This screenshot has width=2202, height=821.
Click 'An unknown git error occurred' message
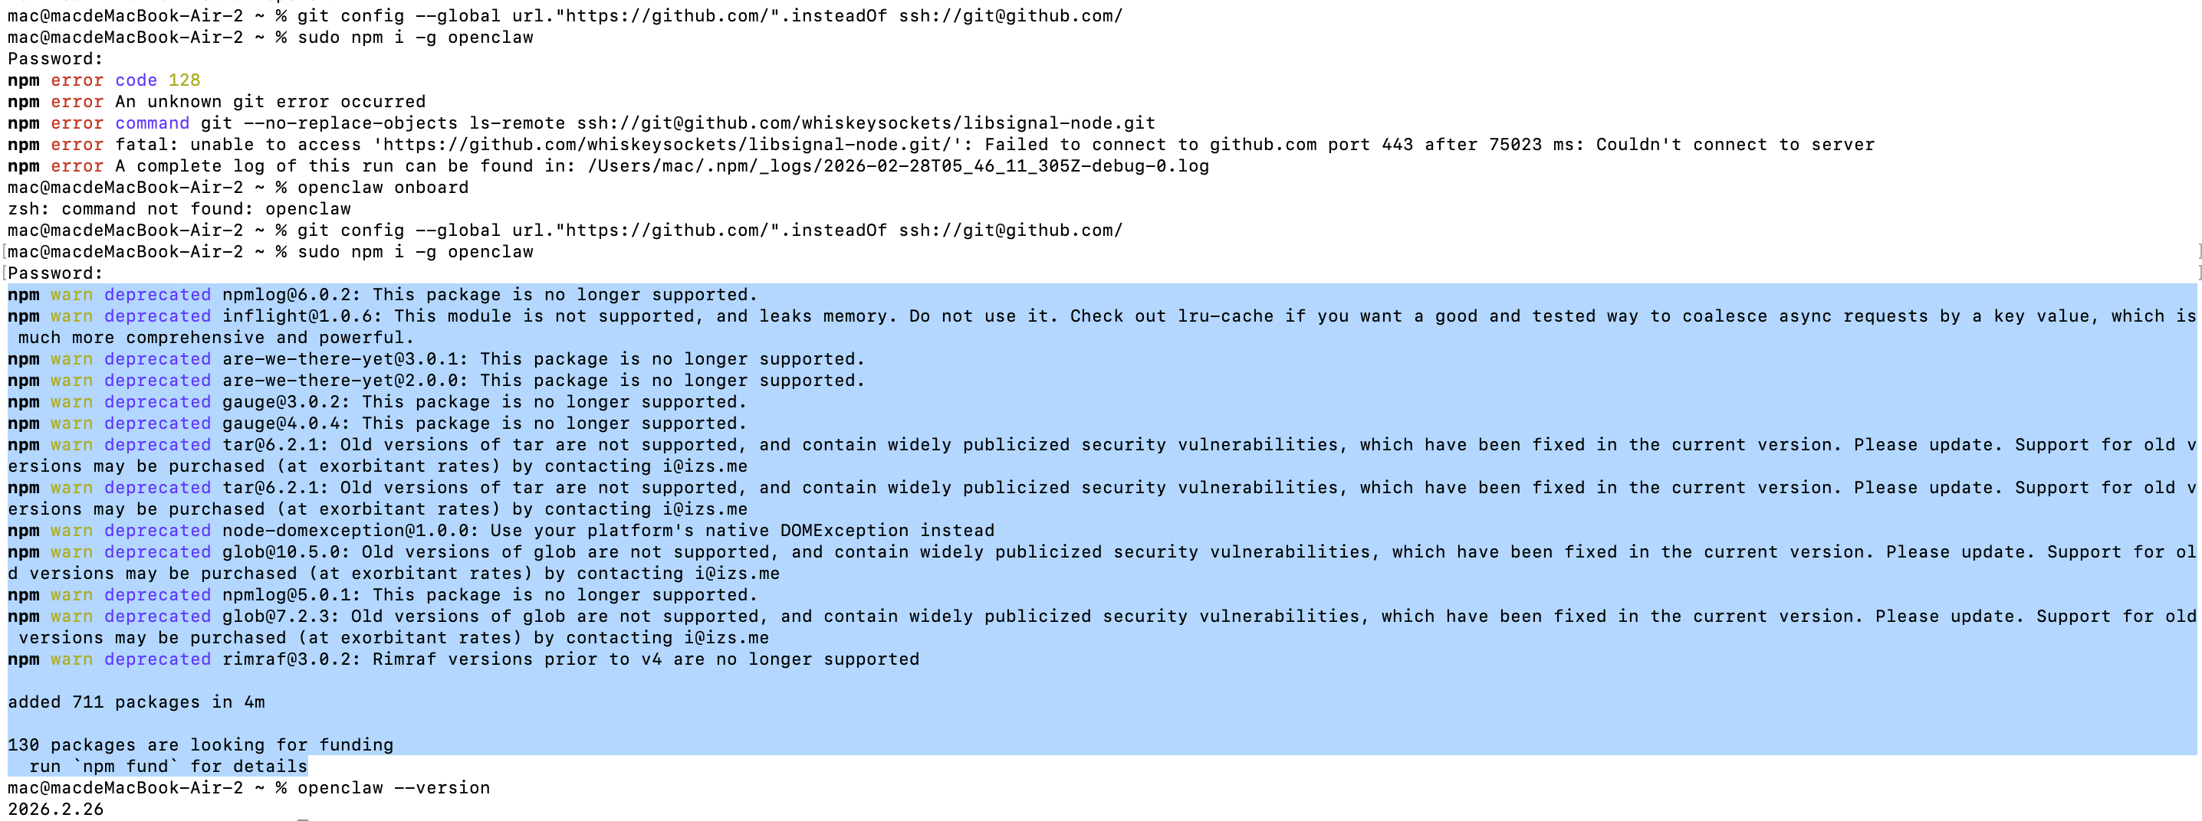tap(270, 103)
